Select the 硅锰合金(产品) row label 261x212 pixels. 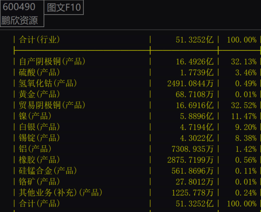pos(48,171)
